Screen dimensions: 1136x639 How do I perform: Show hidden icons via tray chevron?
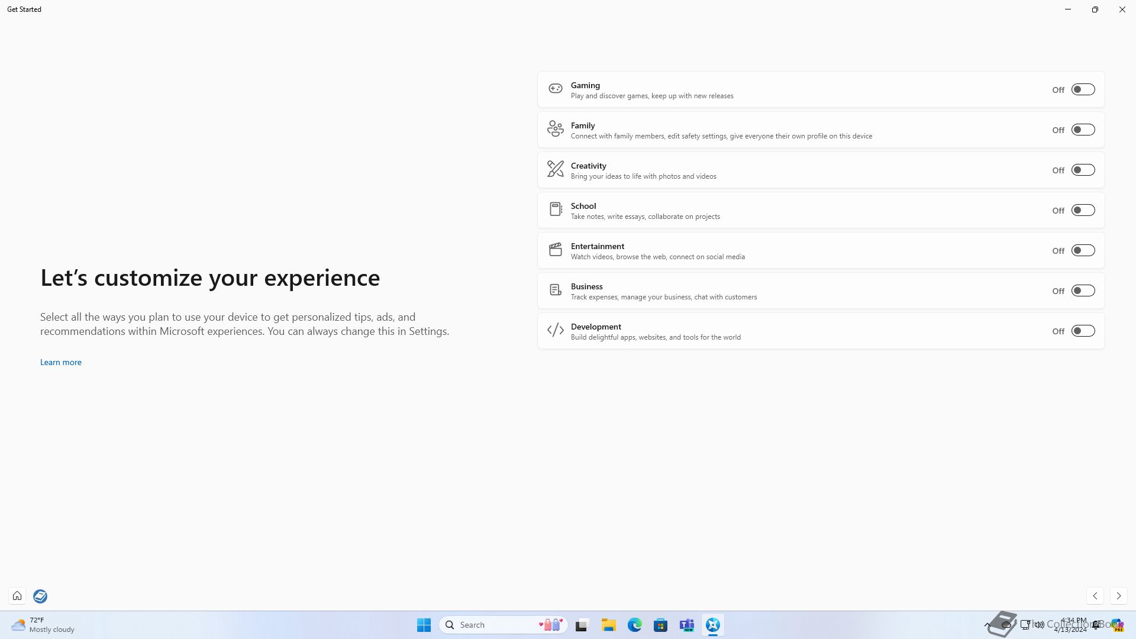tap(987, 625)
